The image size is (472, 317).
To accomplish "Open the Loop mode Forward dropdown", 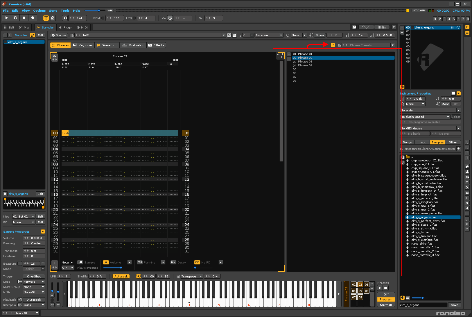I will 34,282.
